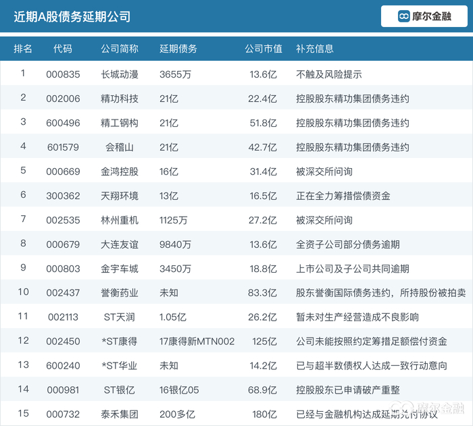This screenshot has height=426, width=473.
Task: Select the 补充信息 column header
Action: pos(315,49)
